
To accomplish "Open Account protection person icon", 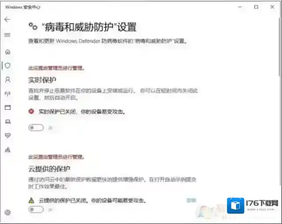I will [8, 80].
